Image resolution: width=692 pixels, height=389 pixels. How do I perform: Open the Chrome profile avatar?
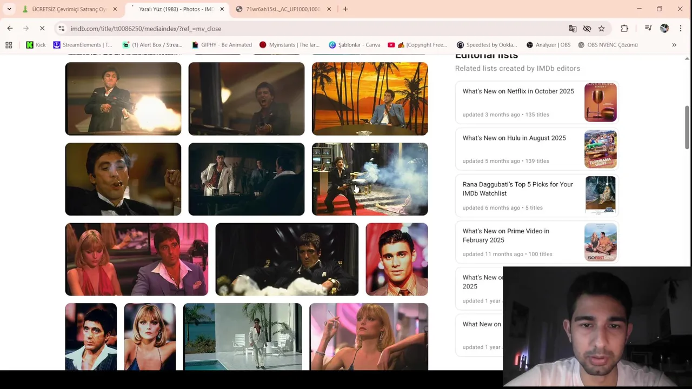click(x=664, y=28)
